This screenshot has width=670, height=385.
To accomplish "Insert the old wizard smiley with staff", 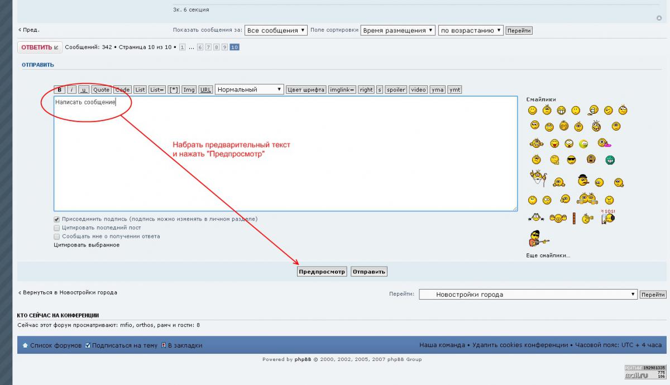I will click(x=537, y=178).
